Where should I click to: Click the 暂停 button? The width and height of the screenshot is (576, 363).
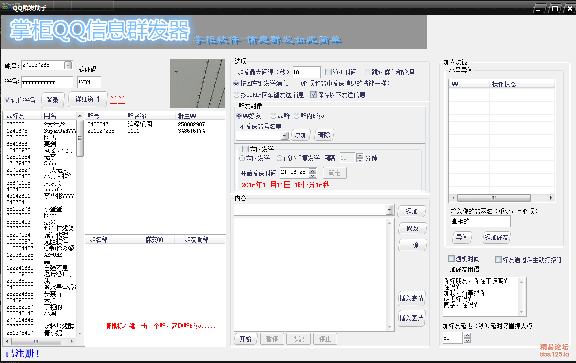(272, 339)
